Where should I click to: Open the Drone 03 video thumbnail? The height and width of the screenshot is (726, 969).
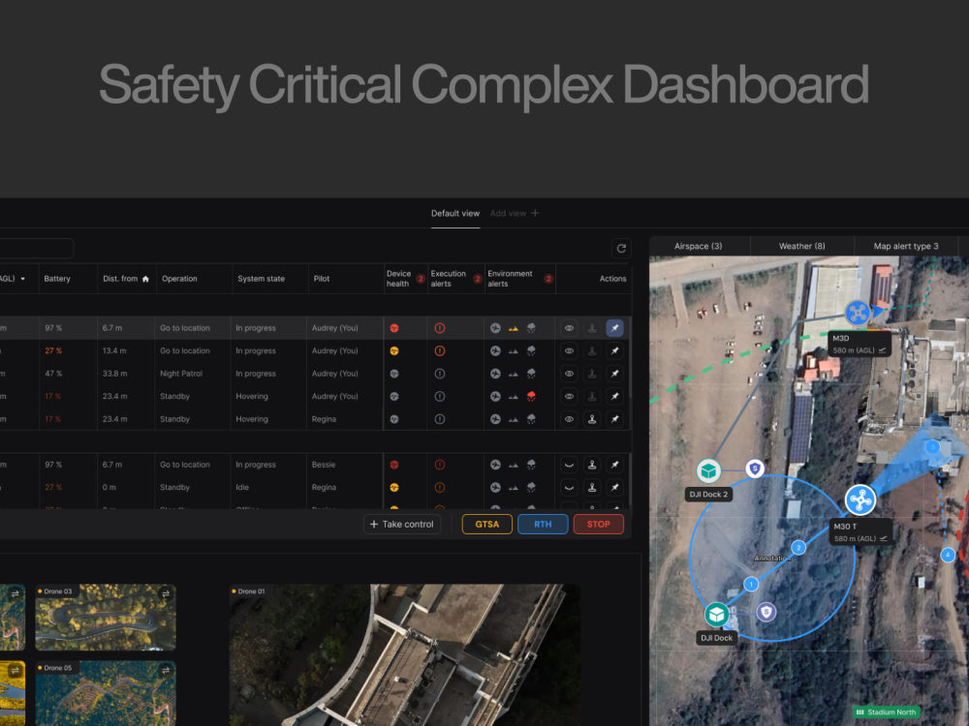[106, 618]
